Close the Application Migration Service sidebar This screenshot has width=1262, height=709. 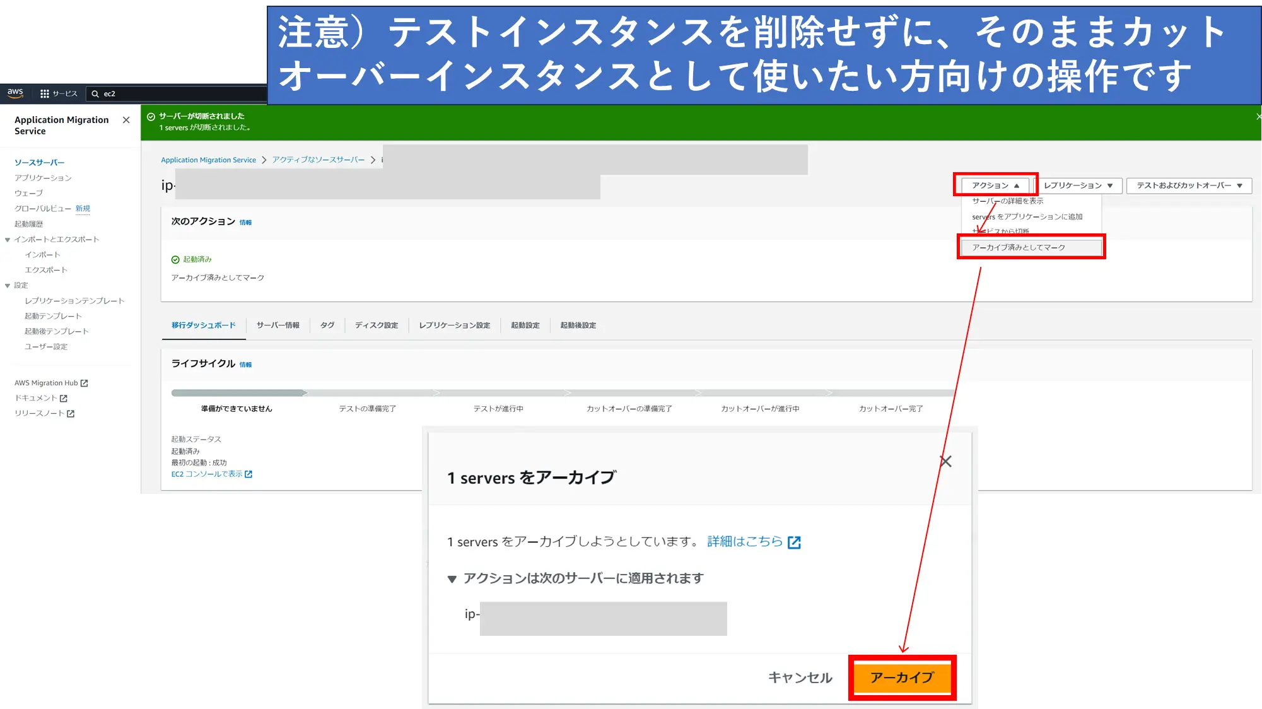[x=126, y=120]
